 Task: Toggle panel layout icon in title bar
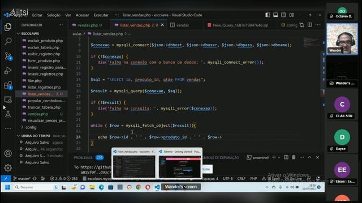[275, 15]
